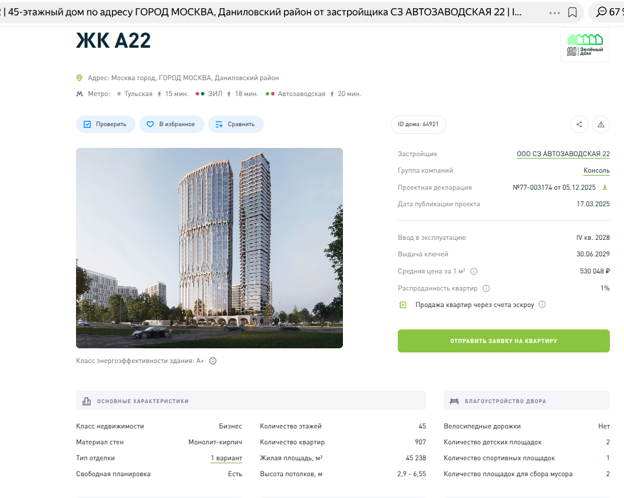Submit request via Отправить заявку на квартиру

(x=503, y=341)
